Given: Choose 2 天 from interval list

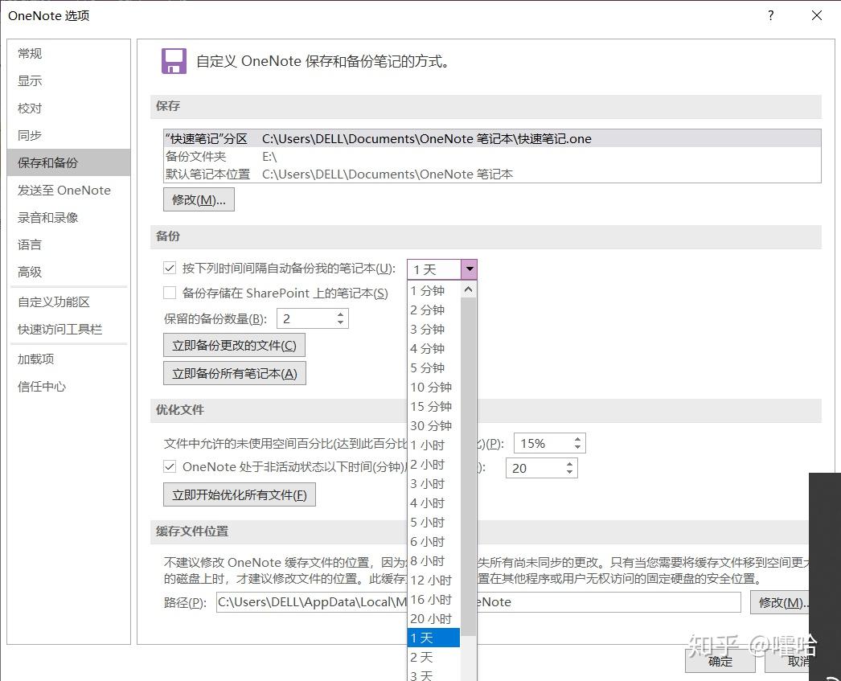Looking at the screenshot, I should click(x=434, y=658).
